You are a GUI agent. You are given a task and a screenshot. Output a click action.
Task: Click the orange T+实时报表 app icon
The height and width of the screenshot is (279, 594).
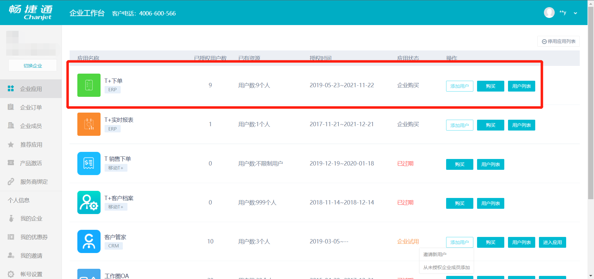89,124
